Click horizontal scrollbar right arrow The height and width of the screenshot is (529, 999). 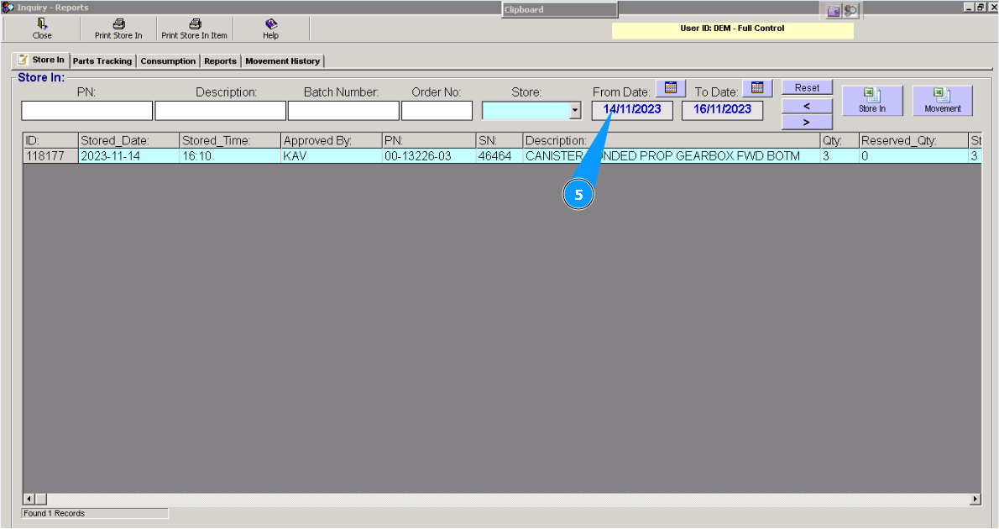pyautogui.click(x=975, y=499)
